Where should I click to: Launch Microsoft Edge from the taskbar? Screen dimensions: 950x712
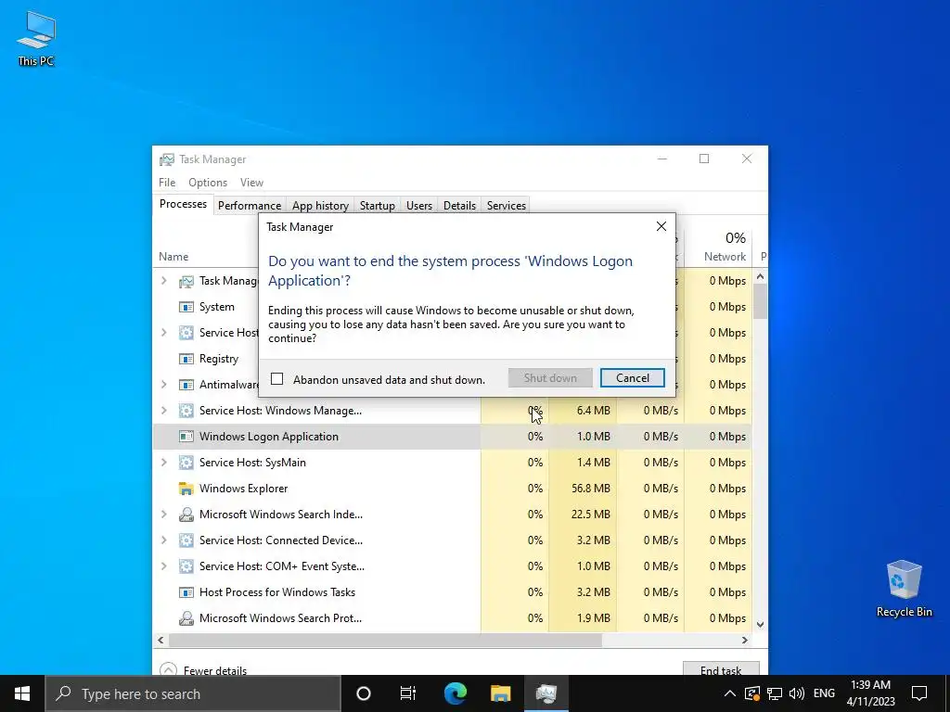click(x=455, y=693)
